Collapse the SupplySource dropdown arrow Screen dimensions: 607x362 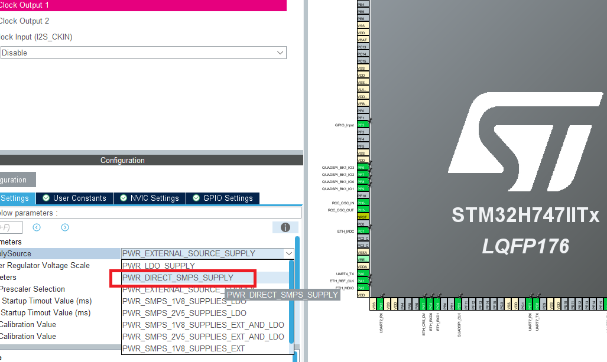click(289, 253)
